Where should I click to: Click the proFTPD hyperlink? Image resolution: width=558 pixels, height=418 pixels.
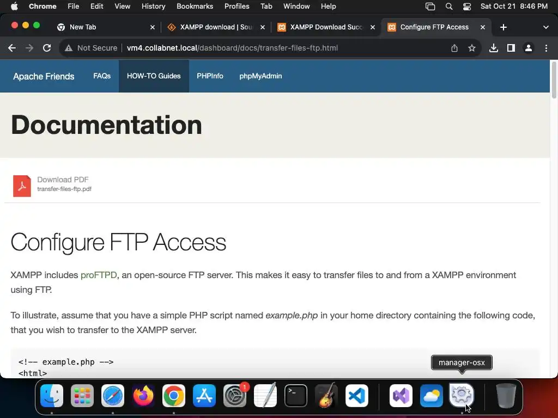[99, 275]
